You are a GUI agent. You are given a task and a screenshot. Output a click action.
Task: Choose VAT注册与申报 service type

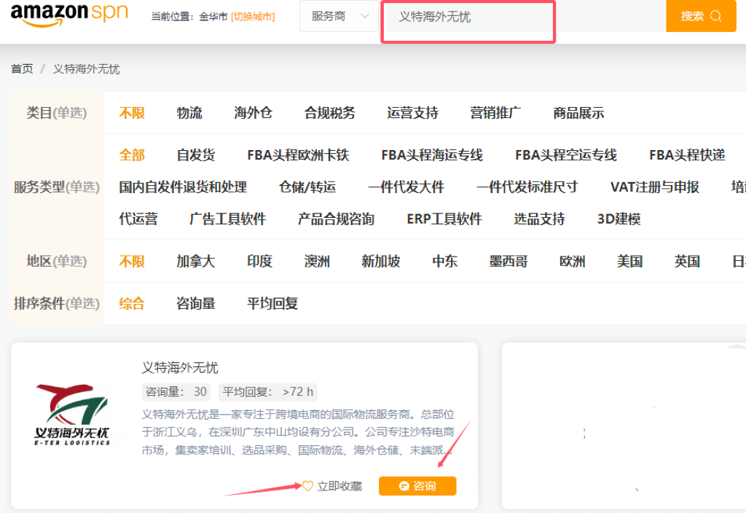tap(655, 187)
